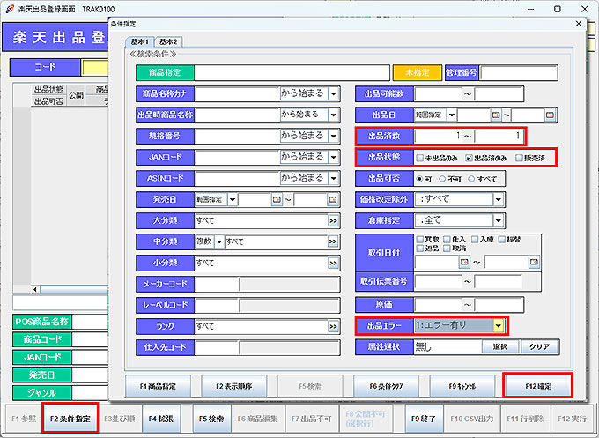
Task: Switch to the 基本2 tab
Action: tap(167, 42)
